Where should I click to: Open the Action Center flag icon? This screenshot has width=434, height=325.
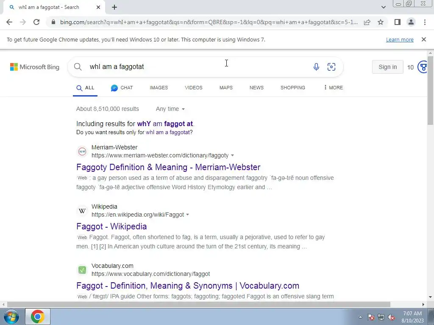pyautogui.click(x=371, y=317)
